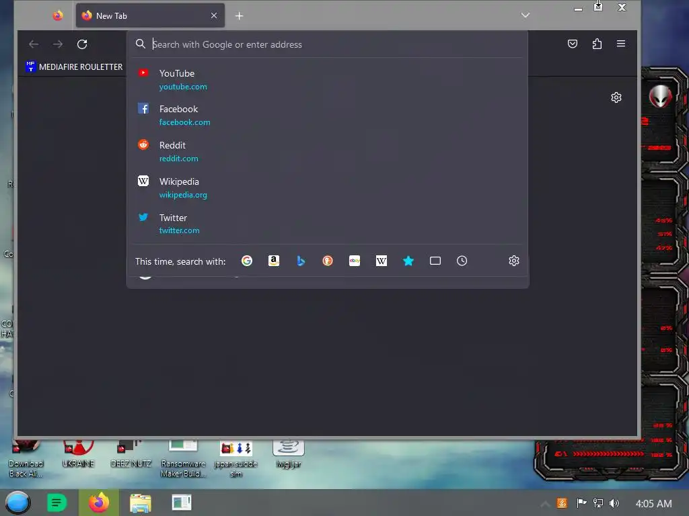Open the Extensions puzzle icon
Viewport: 689px width, 516px height.
(x=597, y=44)
